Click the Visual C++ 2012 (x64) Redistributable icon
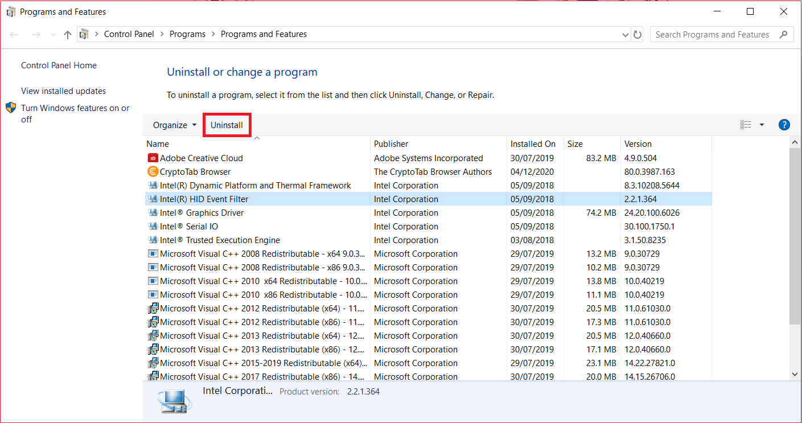This screenshot has width=802, height=423. pos(153,309)
